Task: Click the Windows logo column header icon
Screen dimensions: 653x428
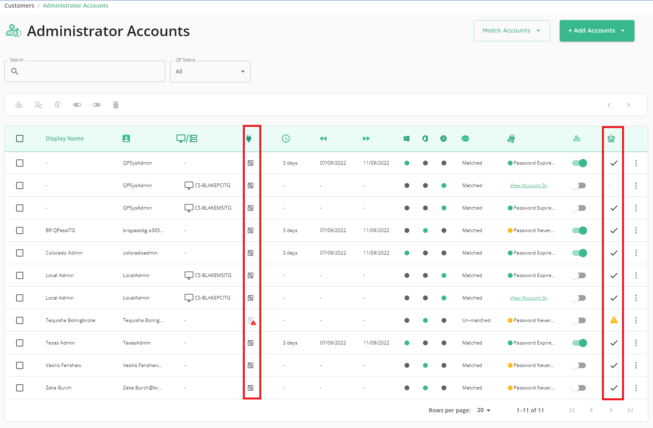Action: (407, 139)
